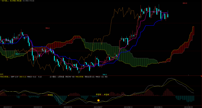This screenshot has height=108, width=202.
Task: Select the 2023/08/28 date marker
Action: tap(188, 107)
